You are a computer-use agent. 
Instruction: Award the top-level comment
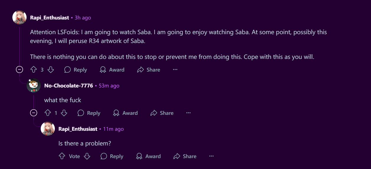click(x=112, y=70)
